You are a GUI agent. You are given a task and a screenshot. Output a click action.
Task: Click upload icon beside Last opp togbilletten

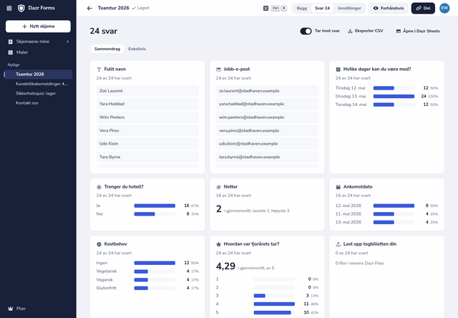(338, 244)
